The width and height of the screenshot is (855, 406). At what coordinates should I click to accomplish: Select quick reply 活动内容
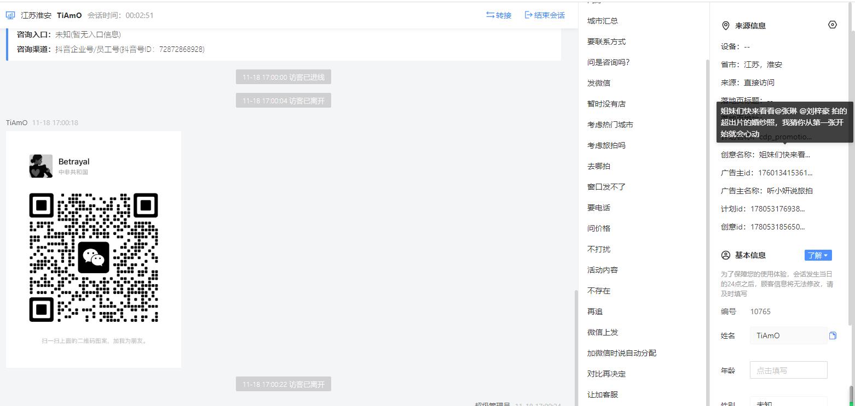[x=603, y=270]
